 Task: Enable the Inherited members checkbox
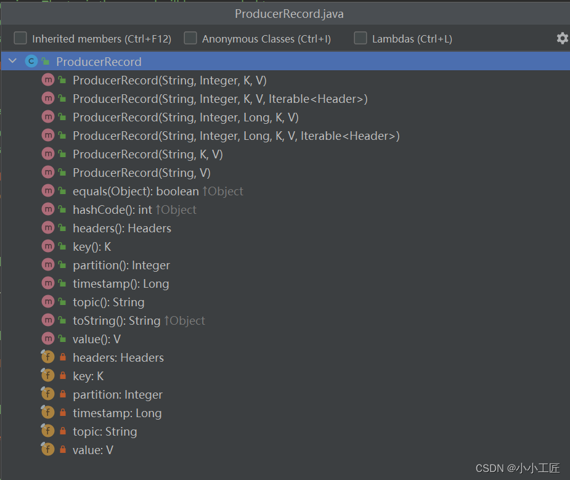pyautogui.click(x=20, y=38)
